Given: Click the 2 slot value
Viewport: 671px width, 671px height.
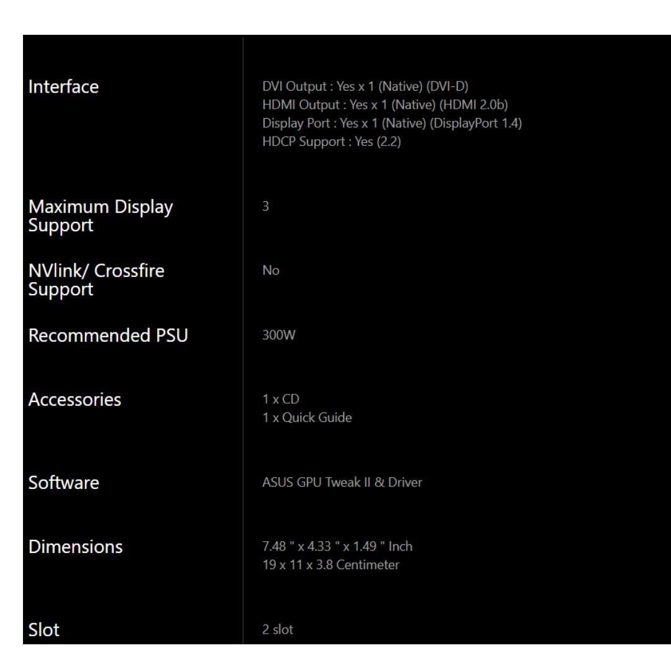Looking at the screenshot, I should point(277,629).
